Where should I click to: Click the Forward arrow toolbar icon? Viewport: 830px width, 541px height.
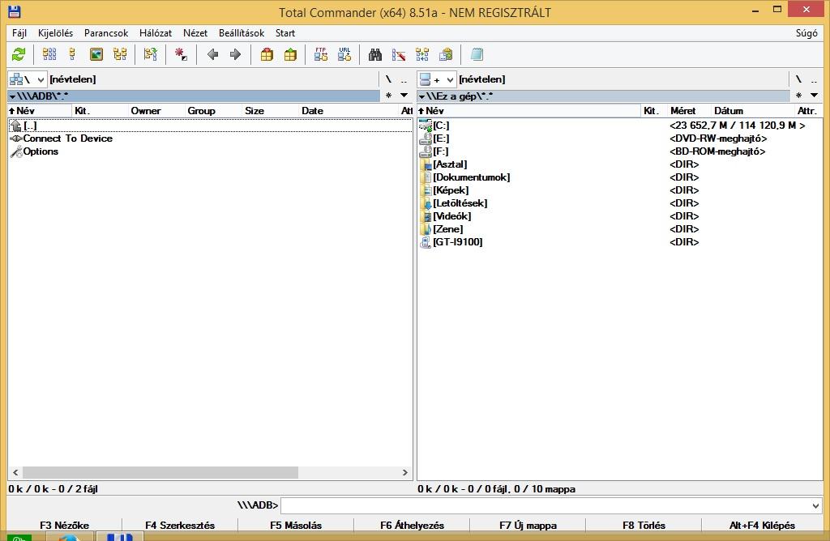tap(235, 54)
